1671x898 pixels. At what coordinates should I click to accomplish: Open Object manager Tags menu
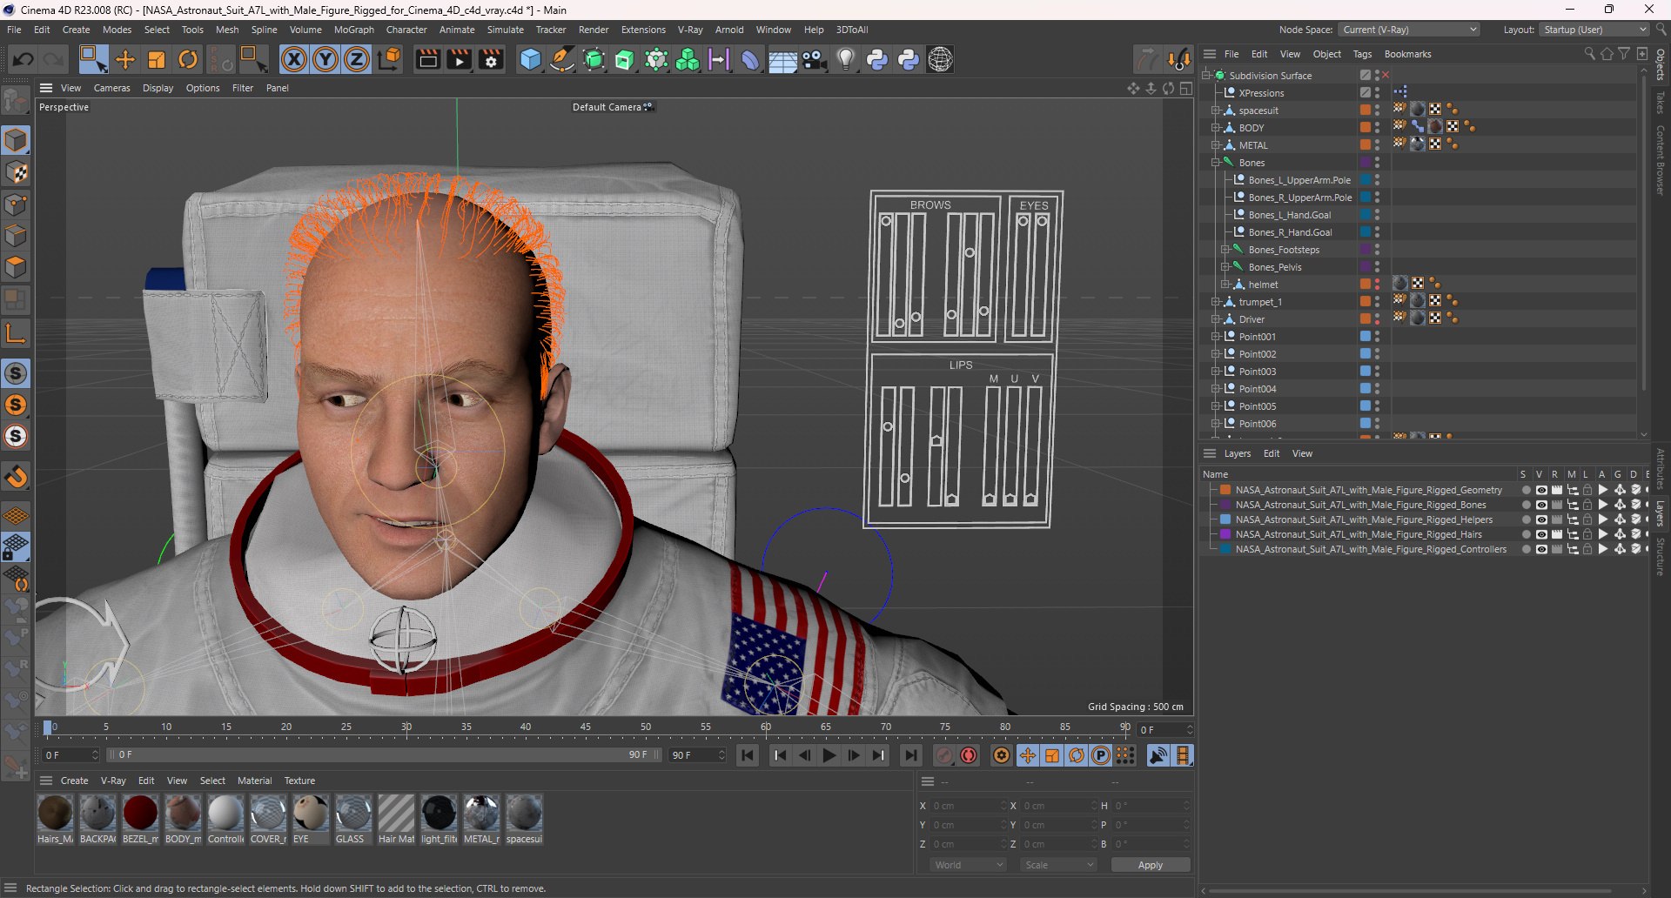pyautogui.click(x=1362, y=54)
